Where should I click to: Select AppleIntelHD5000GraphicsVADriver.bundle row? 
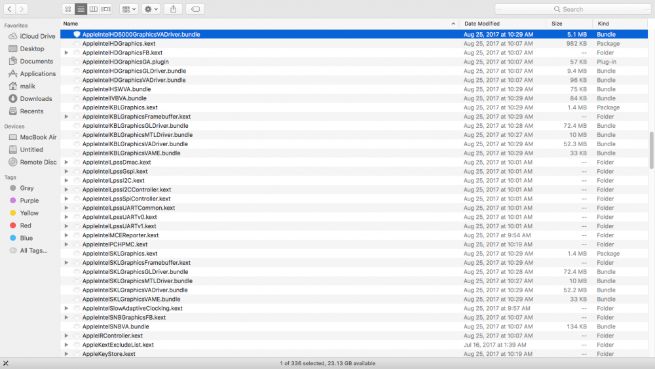(354, 34)
